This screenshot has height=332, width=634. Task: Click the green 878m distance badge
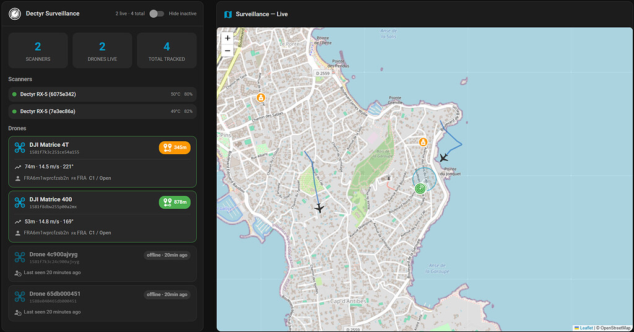click(x=175, y=202)
